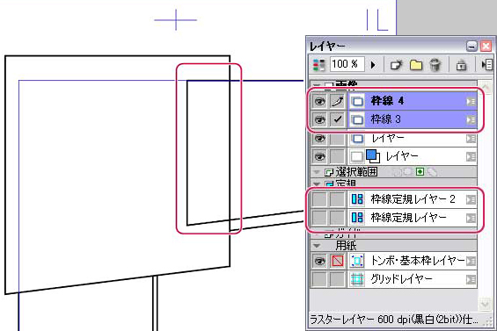Select the グリッドレイヤー name
Viewport: 497px width, 331px height.
pyautogui.click(x=401, y=279)
